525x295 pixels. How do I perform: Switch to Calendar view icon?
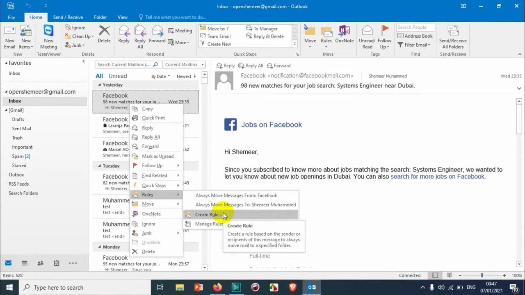pyautogui.click(x=24, y=263)
